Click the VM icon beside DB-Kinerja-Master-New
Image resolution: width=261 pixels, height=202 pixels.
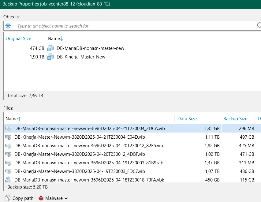(50, 57)
